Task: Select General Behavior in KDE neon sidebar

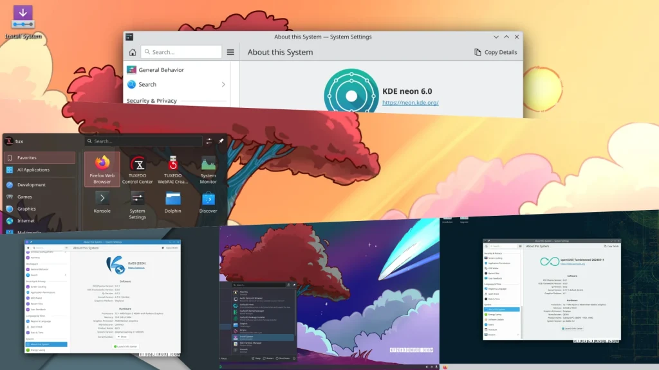Action: pos(161,70)
